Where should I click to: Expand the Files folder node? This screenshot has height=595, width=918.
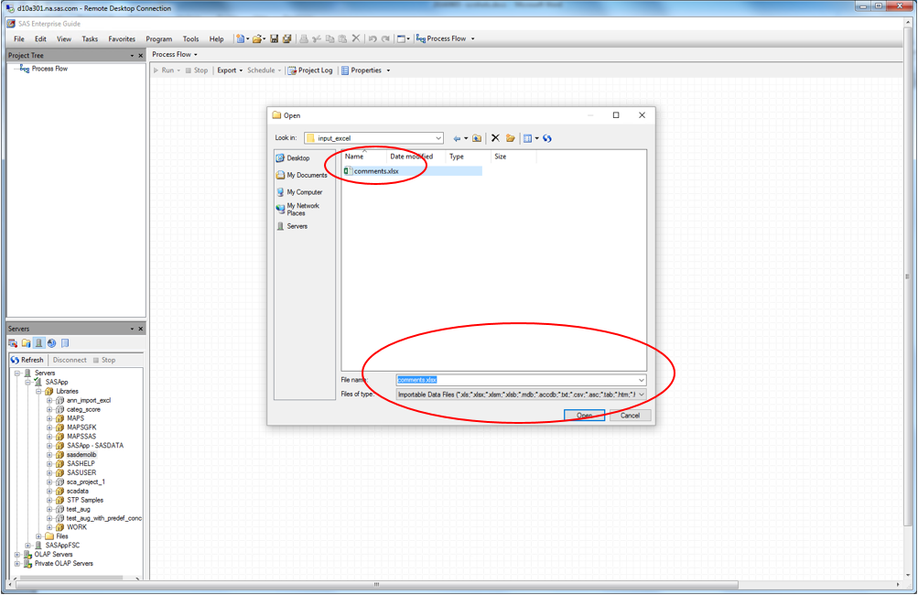(38, 536)
